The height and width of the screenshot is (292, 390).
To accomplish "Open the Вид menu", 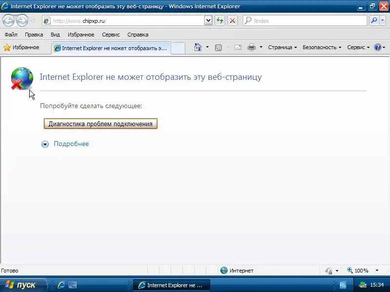I will (x=55, y=35).
